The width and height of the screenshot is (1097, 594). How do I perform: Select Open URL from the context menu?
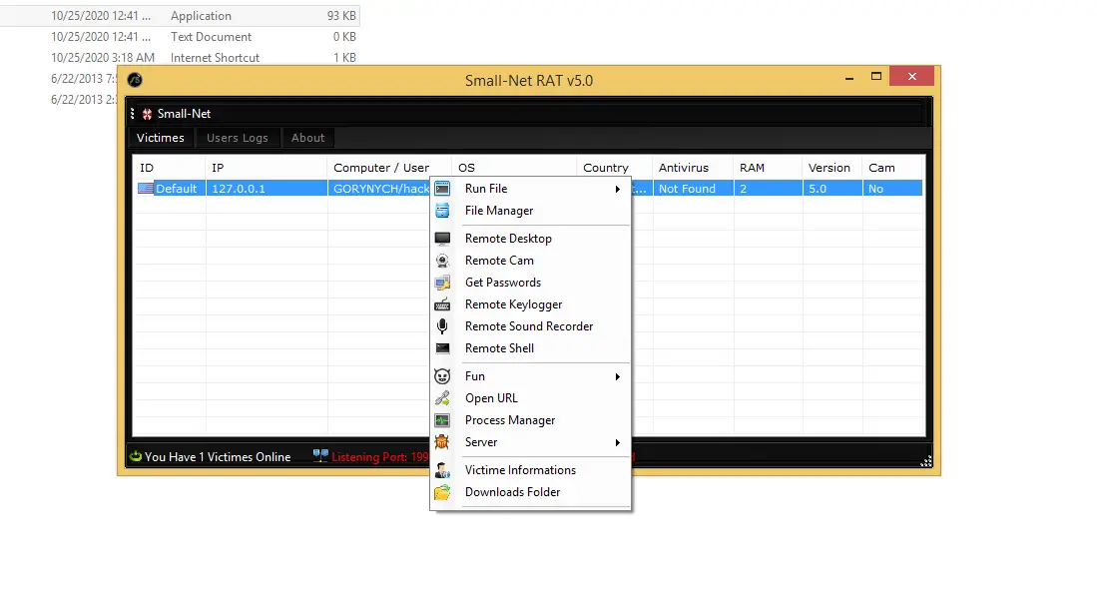pos(489,397)
